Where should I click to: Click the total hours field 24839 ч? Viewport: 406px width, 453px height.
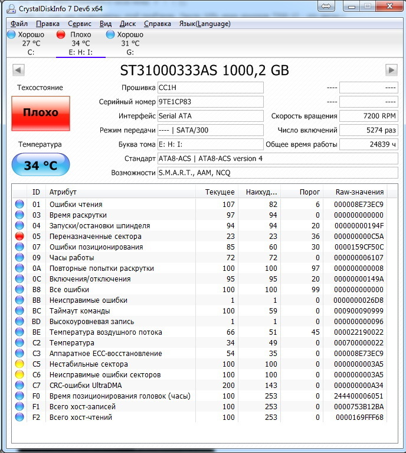tap(368, 144)
